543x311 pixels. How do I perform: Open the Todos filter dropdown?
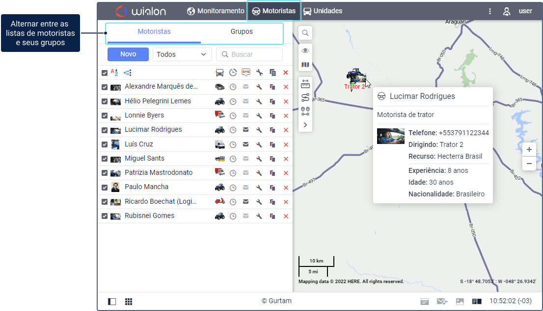182,54
